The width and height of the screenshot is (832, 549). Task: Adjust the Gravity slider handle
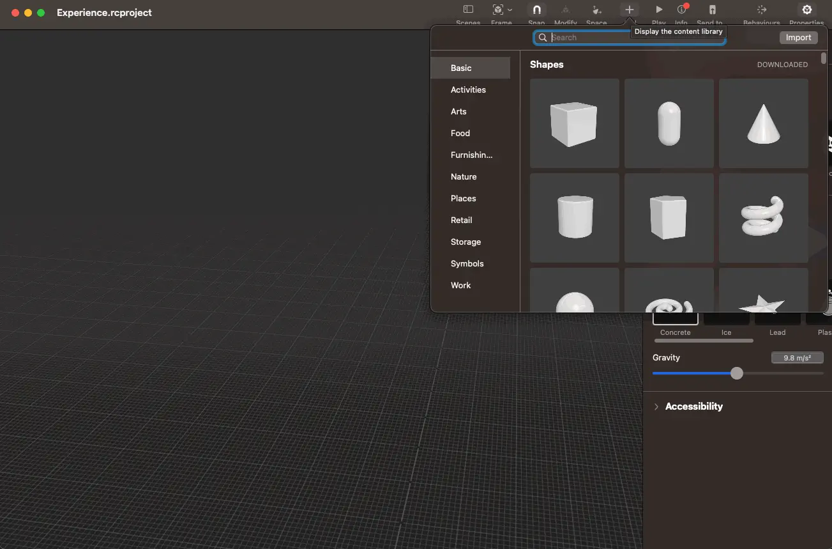[737, 373]
